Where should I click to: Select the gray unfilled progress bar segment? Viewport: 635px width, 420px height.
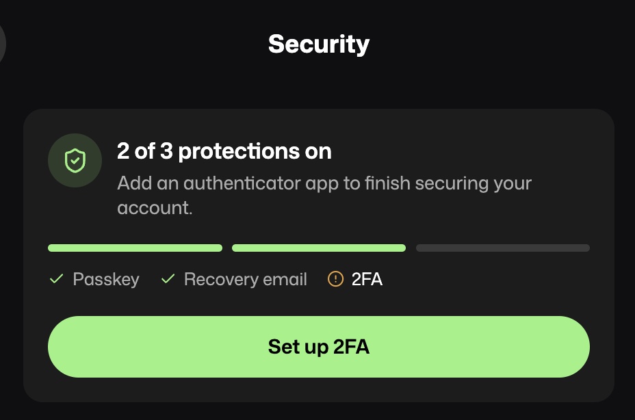pos(502,248)
